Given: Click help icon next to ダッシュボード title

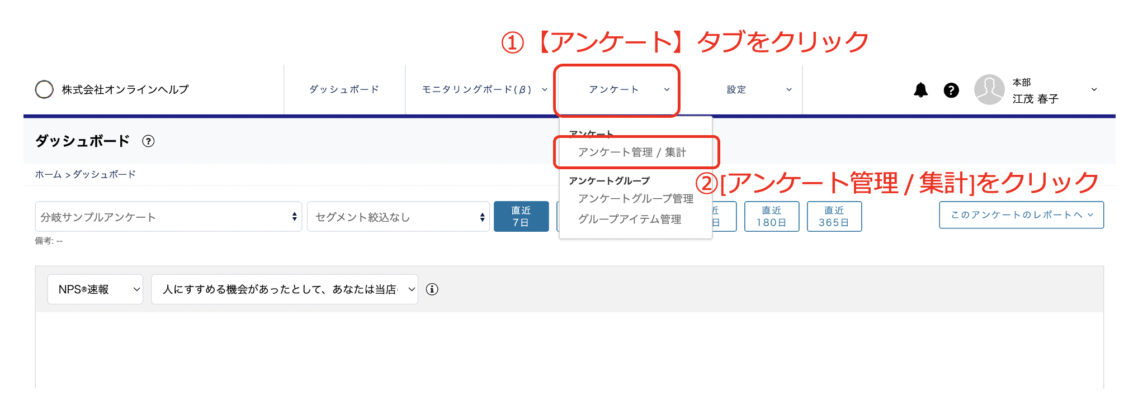Looking at the screenshot, I should pyautogui.click(x=148, y=141).
